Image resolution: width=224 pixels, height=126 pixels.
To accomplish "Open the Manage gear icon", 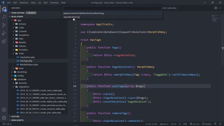I will [x=4, y=118].
